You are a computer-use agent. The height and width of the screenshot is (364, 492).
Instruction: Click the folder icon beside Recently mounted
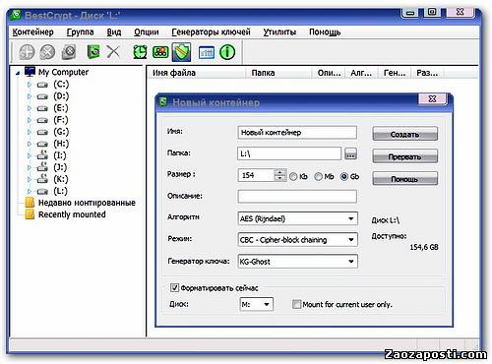pyautogui.click(x=30, y=214)
